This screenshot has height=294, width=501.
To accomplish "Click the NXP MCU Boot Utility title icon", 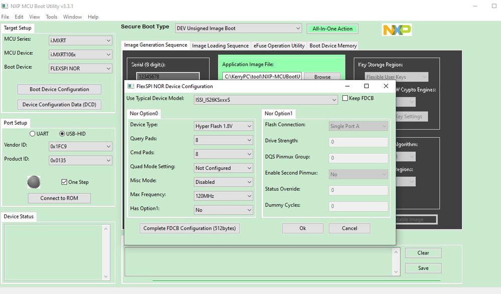I will [5, 6].
